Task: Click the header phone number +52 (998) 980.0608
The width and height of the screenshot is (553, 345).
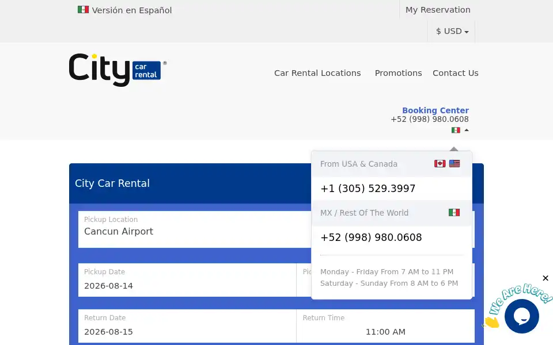Action: click(x=430, y=120)
